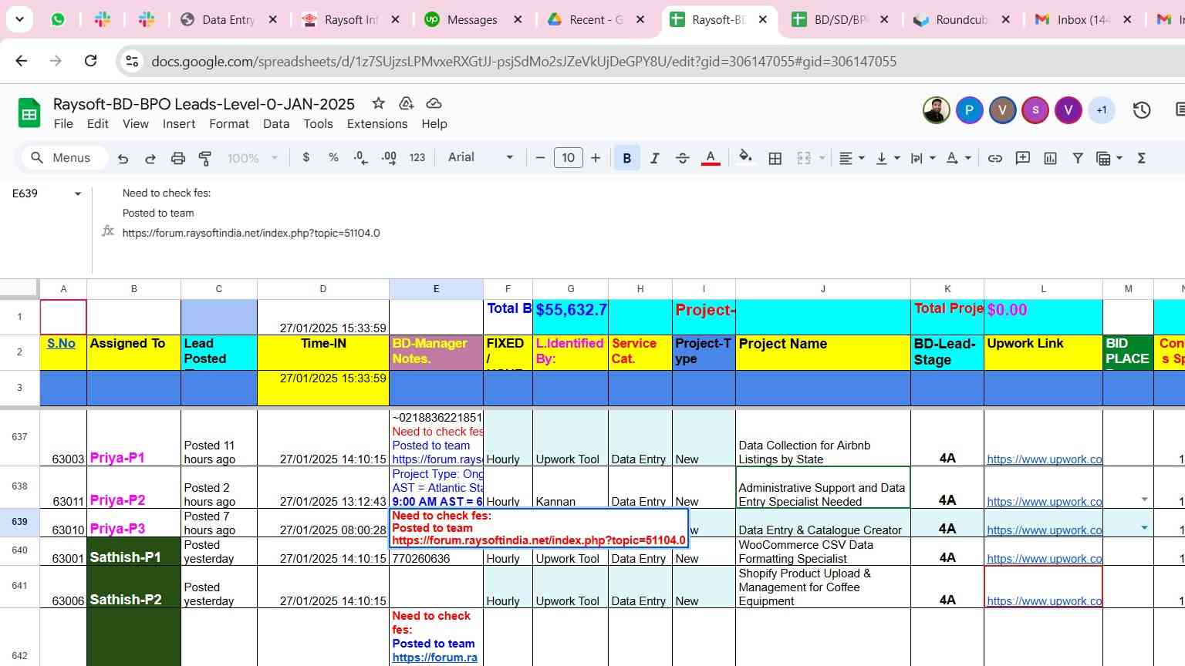Open Upwork link in row 640
The width and height of the screenshot is (1185, 666).
[1044, 559]
